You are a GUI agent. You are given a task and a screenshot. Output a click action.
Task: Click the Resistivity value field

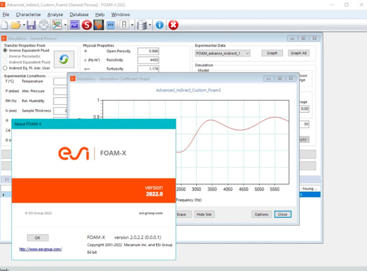(x=148, y=60)
